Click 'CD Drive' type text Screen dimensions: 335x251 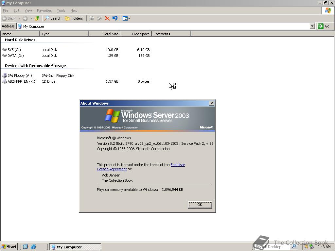[48, 81]
